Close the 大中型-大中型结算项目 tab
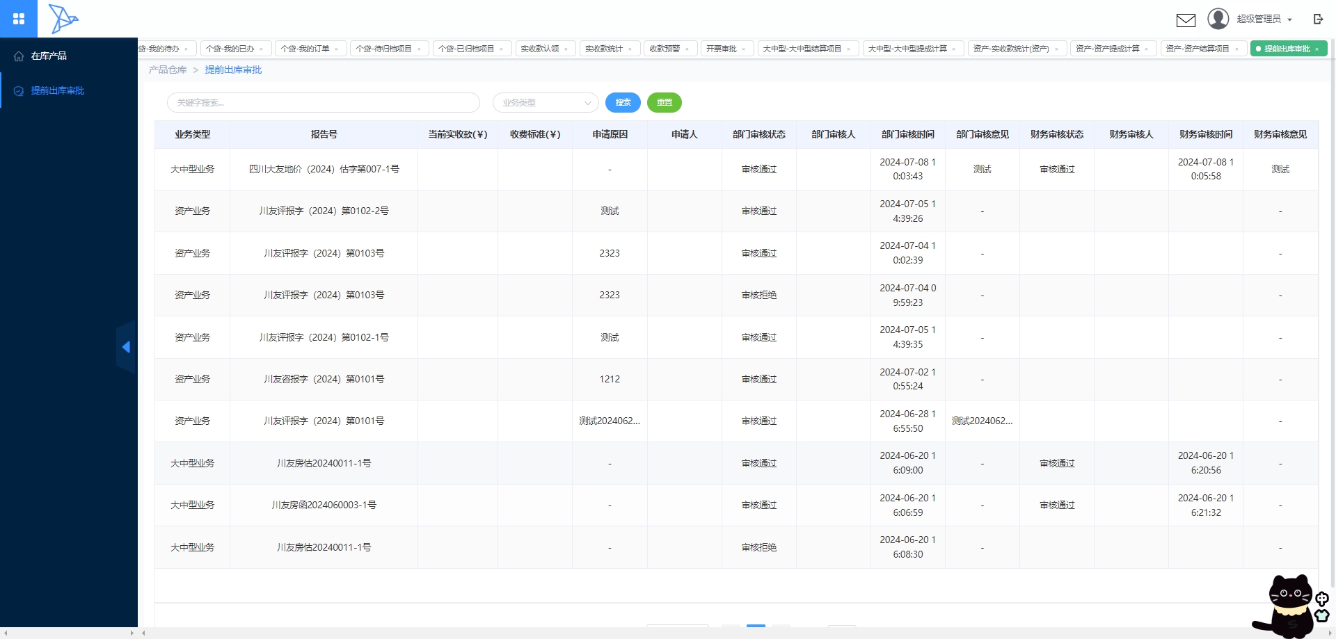The image size is (1336, 639). [849, 49]
